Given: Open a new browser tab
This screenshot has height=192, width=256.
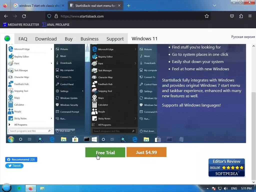Looking at the screenshot, I should (129, 6).
